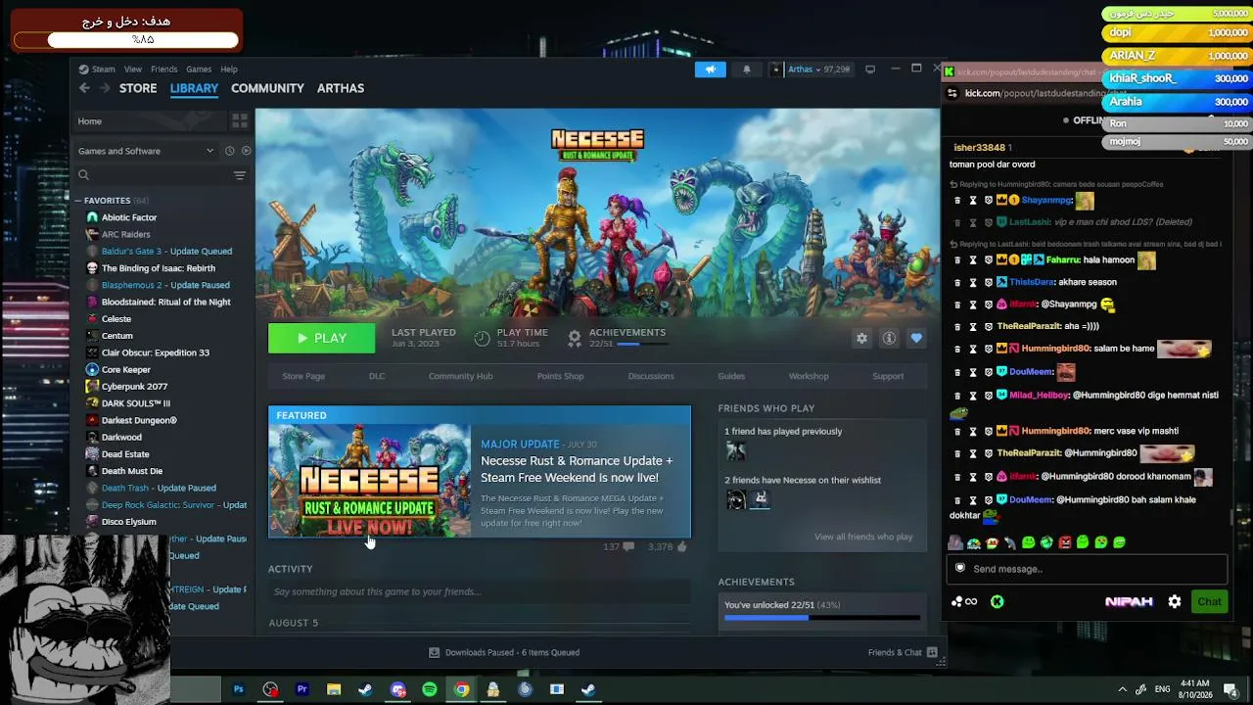Click the Steam Big Picture monitor icon
Viewport: 1253px width, 705px height.
[x=869, y=70]
